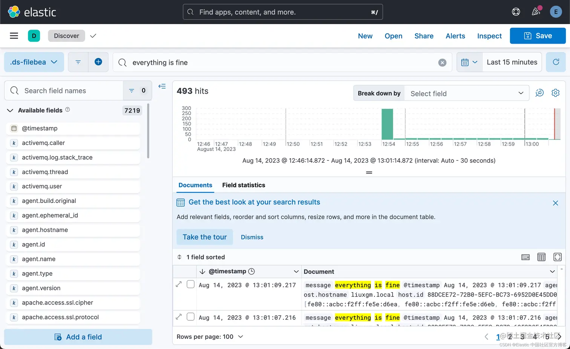Go to next page of results

coord(559,337)
